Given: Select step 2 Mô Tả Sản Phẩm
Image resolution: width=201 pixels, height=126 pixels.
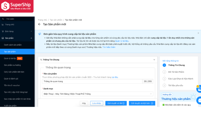Looking at the screenshot, I should (x=176, y=72).
